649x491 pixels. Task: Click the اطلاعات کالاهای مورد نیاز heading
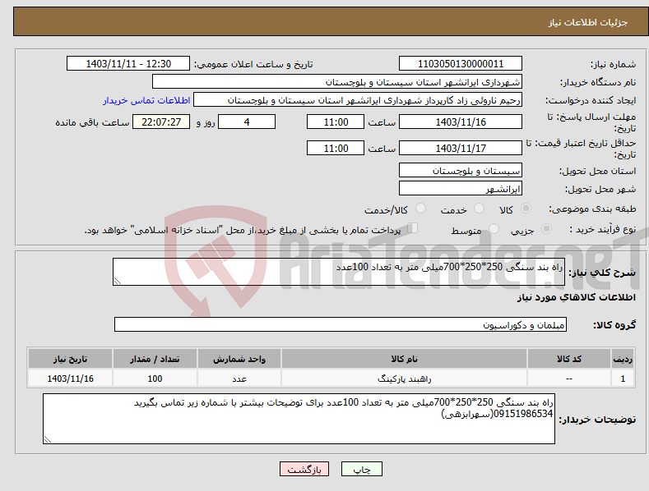click(576, 297)
